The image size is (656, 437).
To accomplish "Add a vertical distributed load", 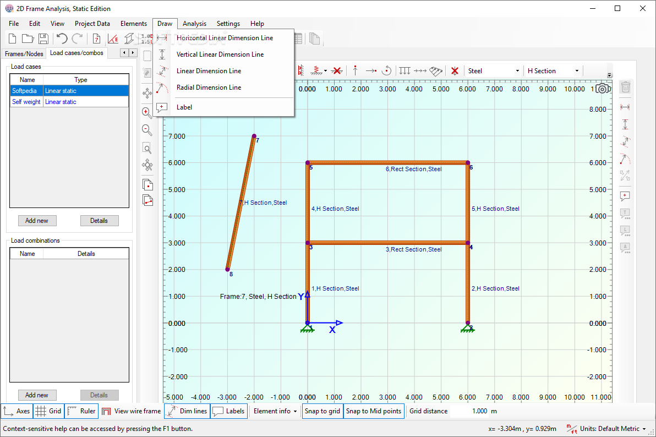I will [x=404, y=71].
